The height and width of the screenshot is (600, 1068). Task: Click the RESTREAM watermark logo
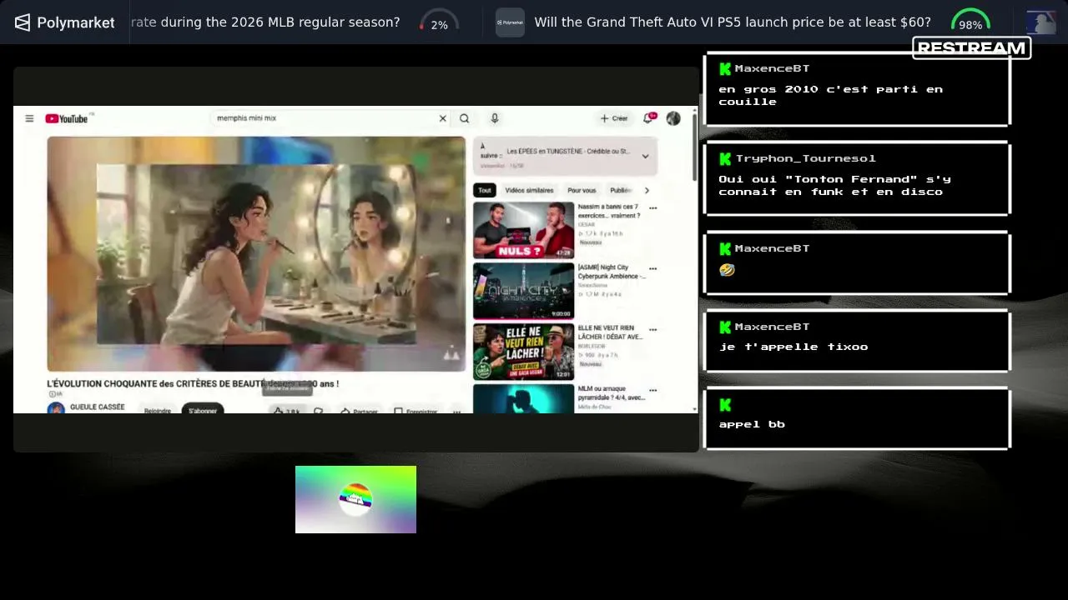click(972, 48)
